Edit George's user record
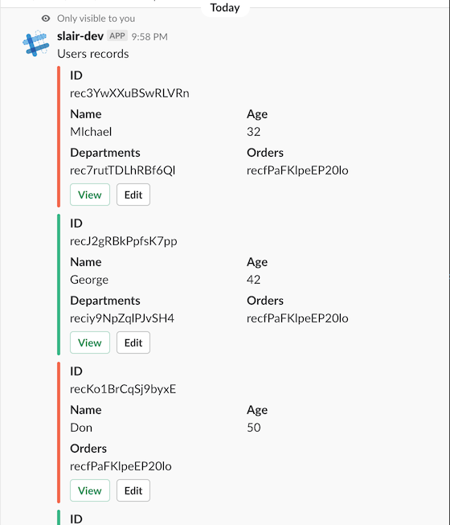Viewport: 450px width, 525px height. 133,342
